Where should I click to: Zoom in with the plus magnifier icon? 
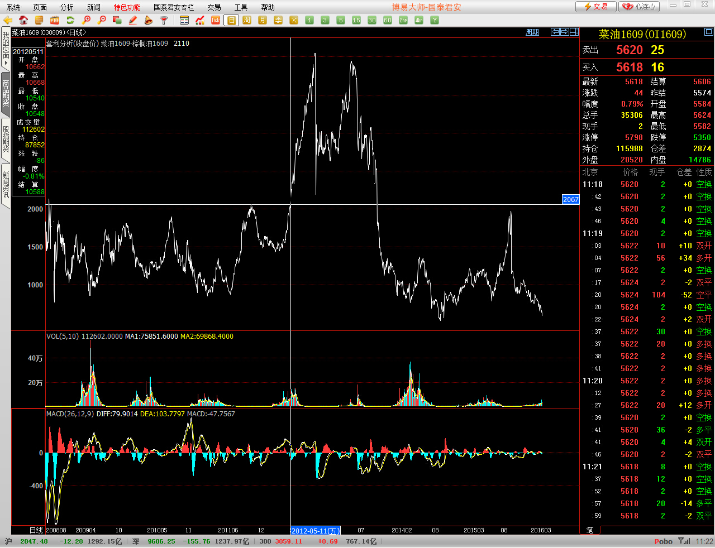(x=86, y=20)
